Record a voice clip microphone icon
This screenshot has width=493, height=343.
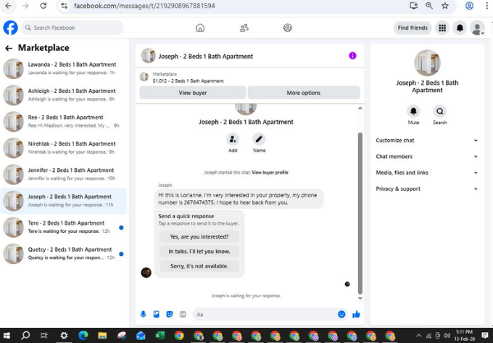[143, 314]
